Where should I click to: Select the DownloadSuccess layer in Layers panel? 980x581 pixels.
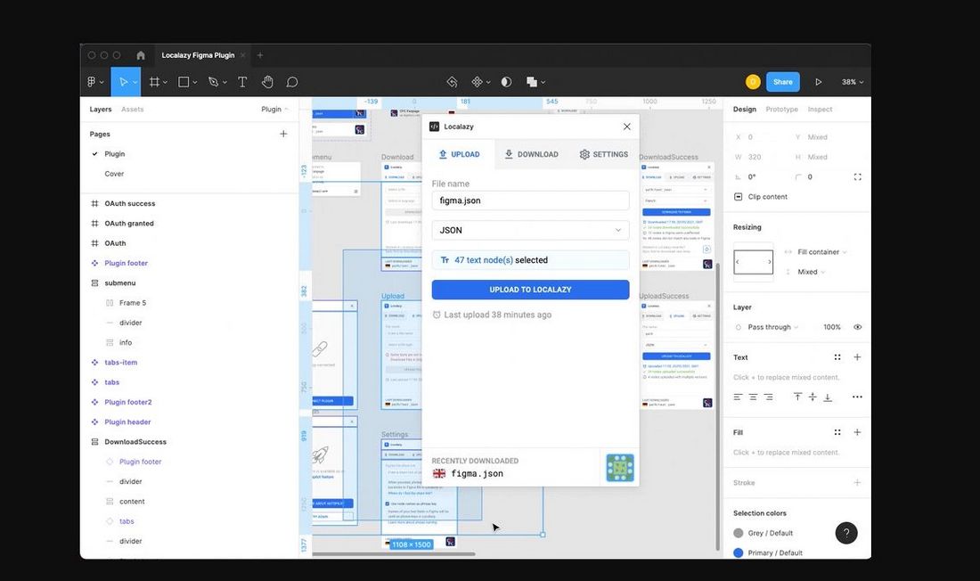click(135, 441)
